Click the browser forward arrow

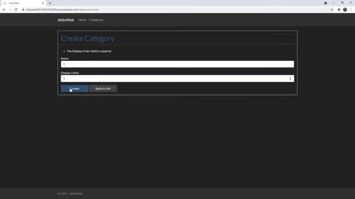10,10
